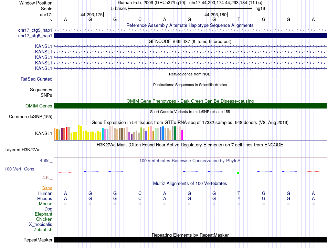Click the OMIM Genes track label
This screenshot has height=248, width=327.
point(39,106)
